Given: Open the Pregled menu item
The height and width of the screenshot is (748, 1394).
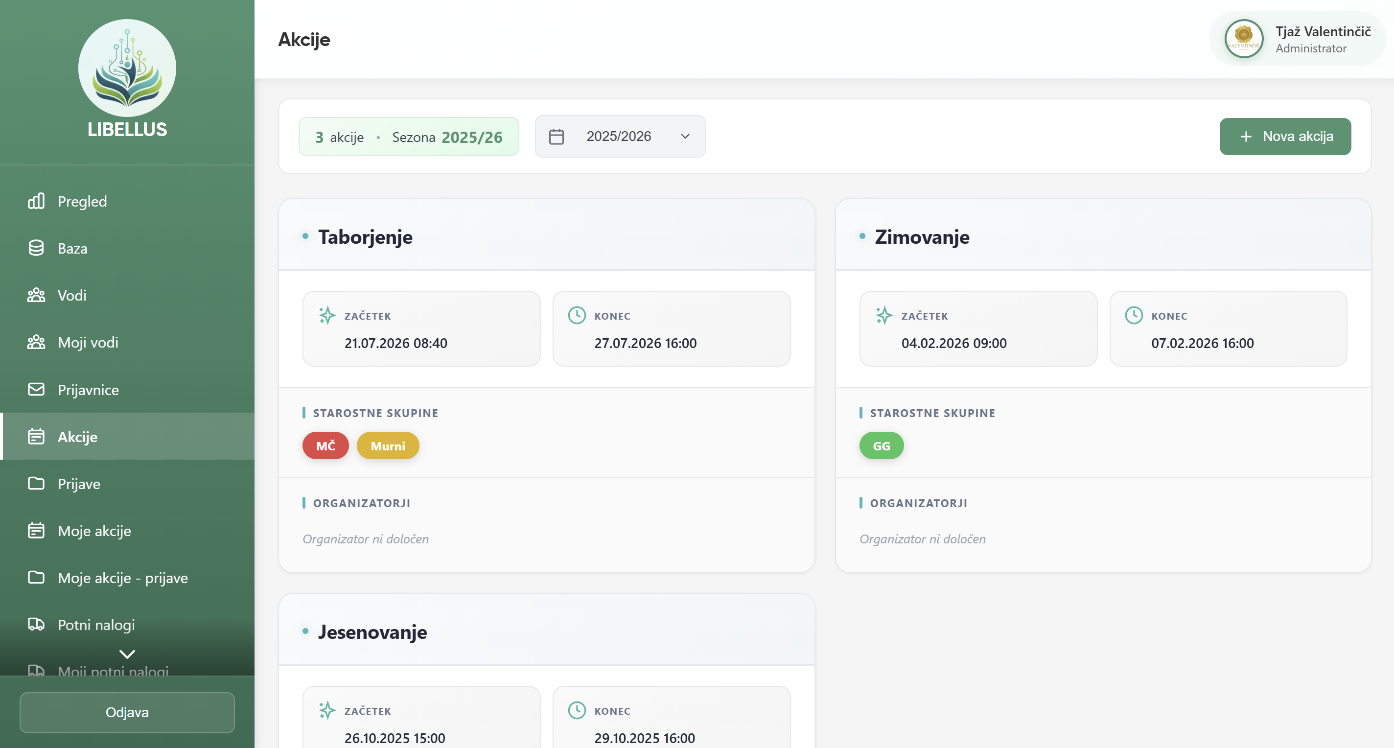Looking at the screenshot, I should (127, 201).
